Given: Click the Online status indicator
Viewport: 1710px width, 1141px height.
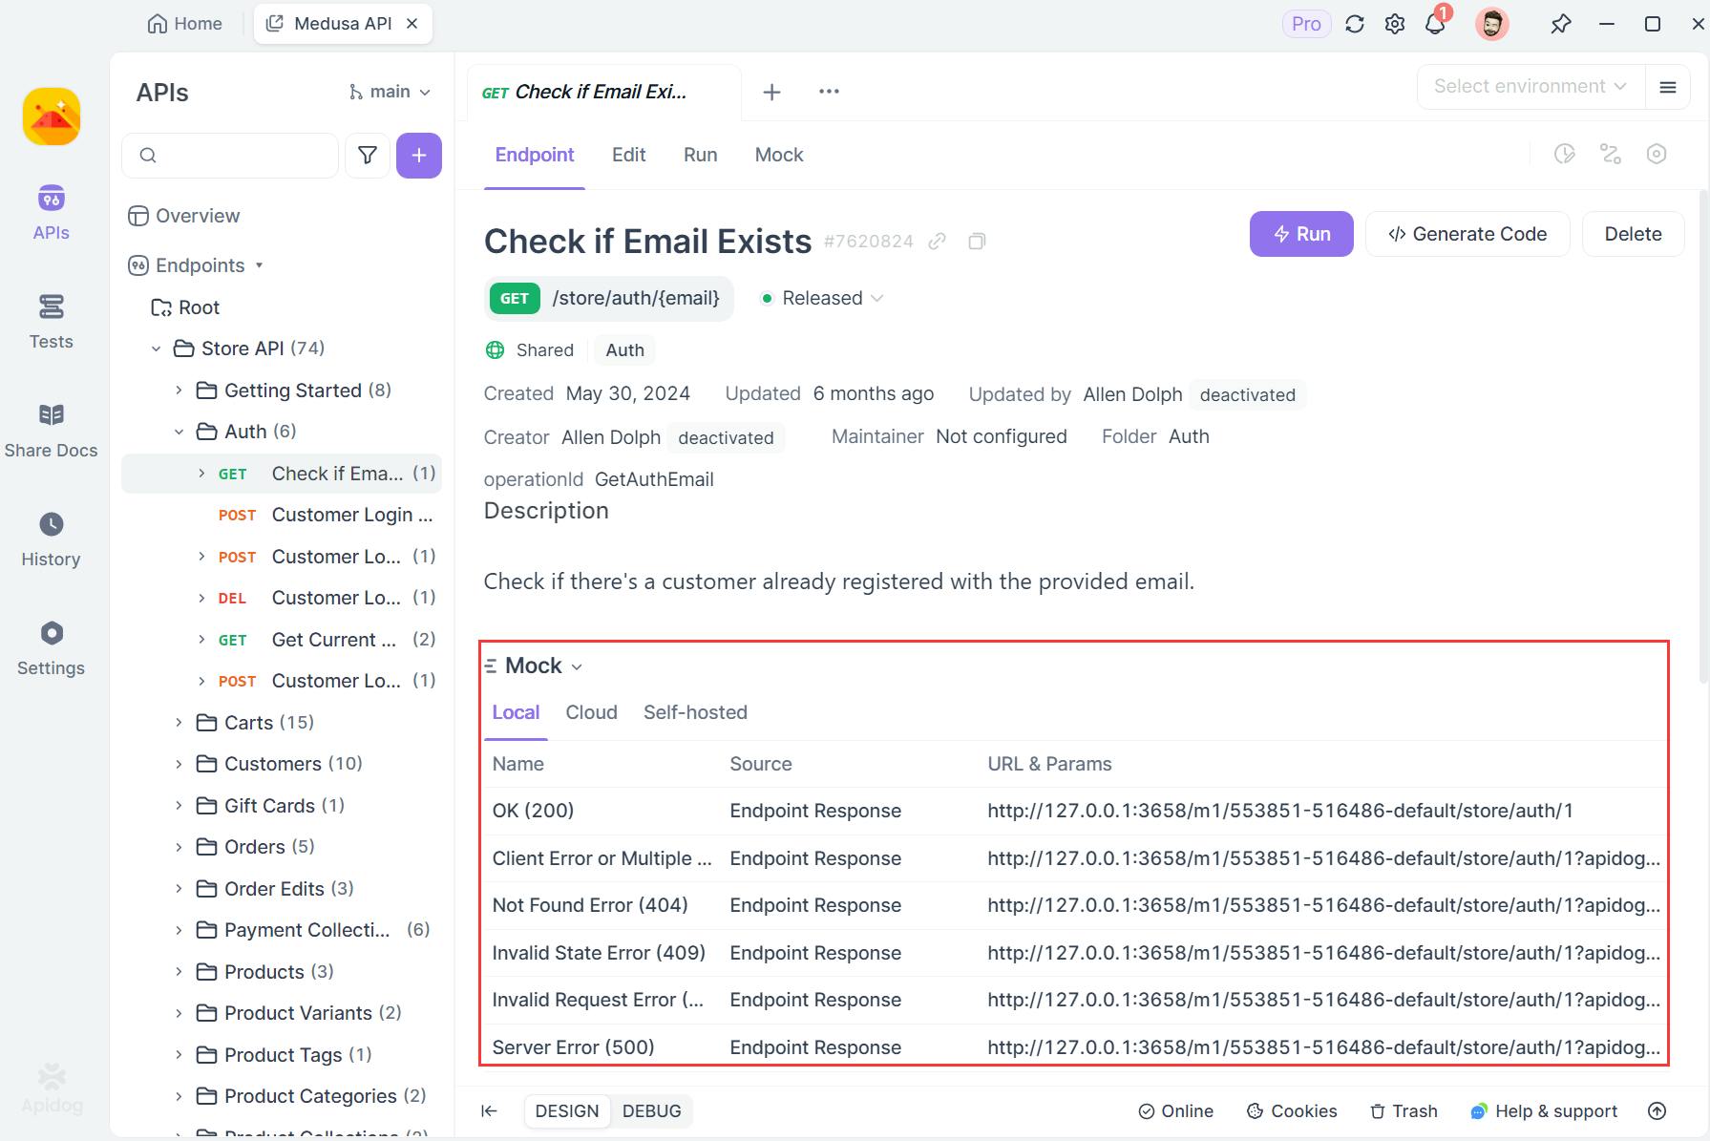Looking at the screenshot, I should [x=1176, y=1111].
